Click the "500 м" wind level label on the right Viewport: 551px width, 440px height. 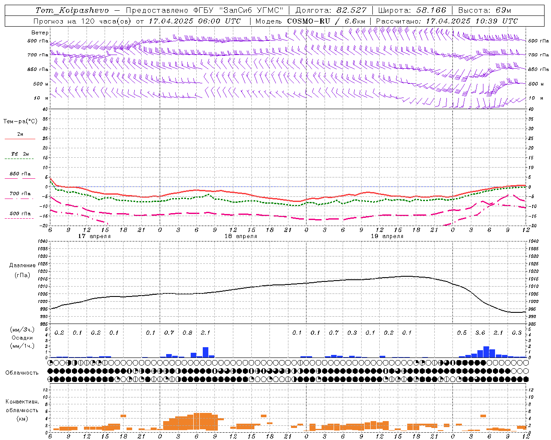536,84
